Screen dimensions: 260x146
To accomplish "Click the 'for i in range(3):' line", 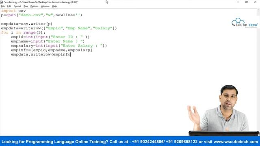I will [x=23, y=32].
